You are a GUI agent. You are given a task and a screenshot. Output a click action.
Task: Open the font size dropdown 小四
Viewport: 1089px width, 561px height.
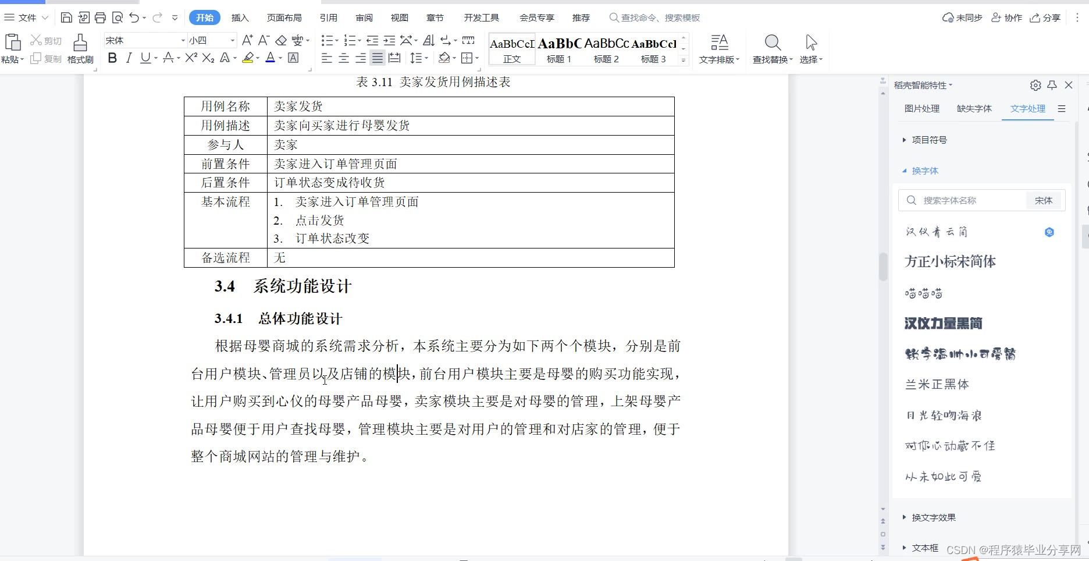pos(233,40)
